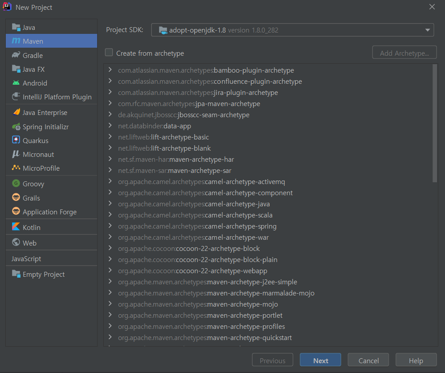Click the SDK folder icon in combo box
Image resolution: width=445 pixels, height=373 pixels.
tap(163, 30)
